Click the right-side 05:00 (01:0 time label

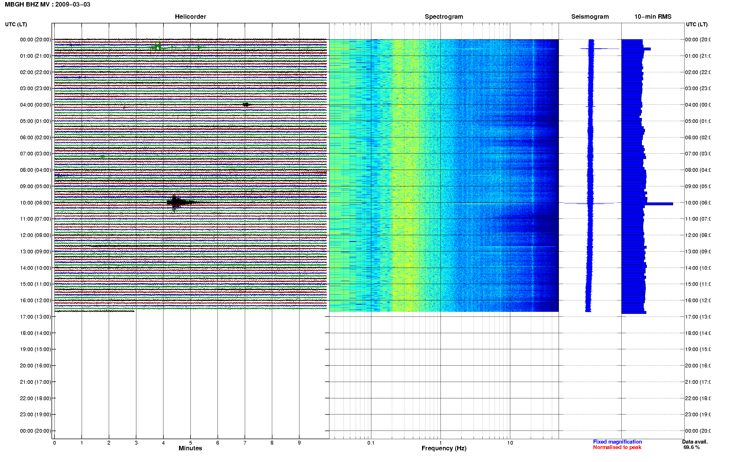(698, 121)
